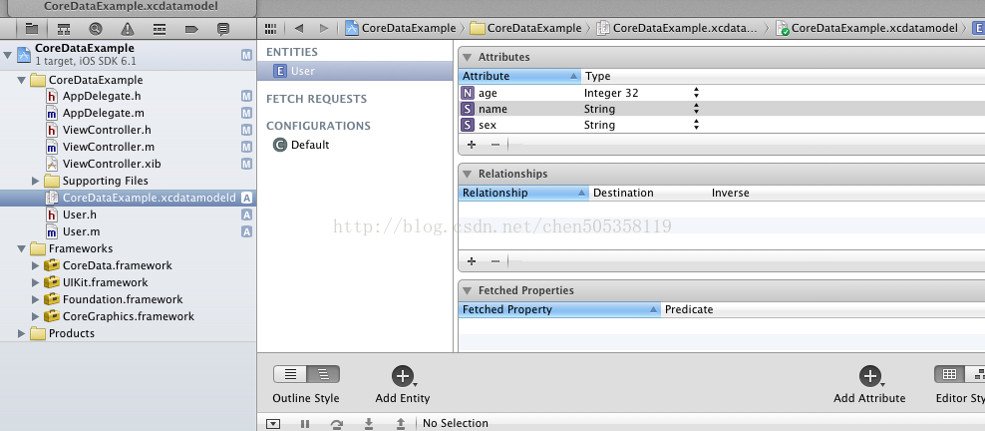Open the Project navigator folder icon
The height and width of the screenshot is (431, 985).
tap(32, 29)
